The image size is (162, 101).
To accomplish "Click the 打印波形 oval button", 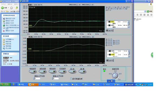I will (62, 71).
